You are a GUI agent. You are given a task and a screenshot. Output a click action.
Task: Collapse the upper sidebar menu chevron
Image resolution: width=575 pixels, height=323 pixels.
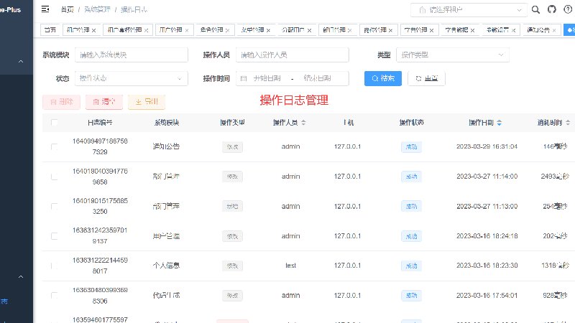click(21, 62)
